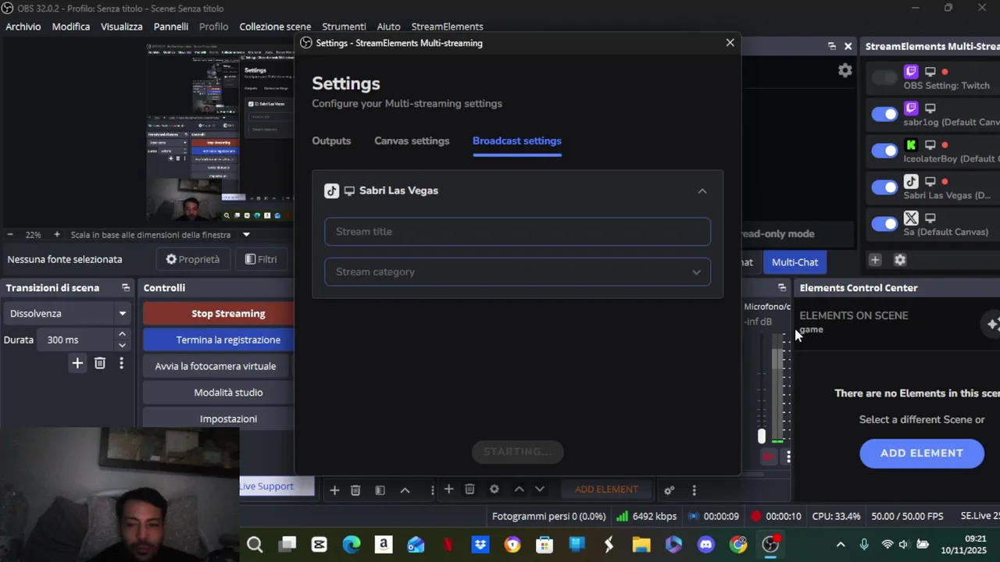The image size is (1000, 562).
Task: Open Discord from the taskbar
Action: click(705, 544)
